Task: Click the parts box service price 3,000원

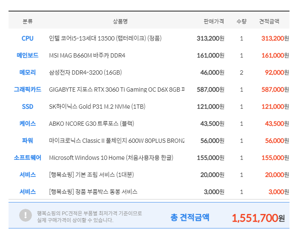Action: [214, 192]
